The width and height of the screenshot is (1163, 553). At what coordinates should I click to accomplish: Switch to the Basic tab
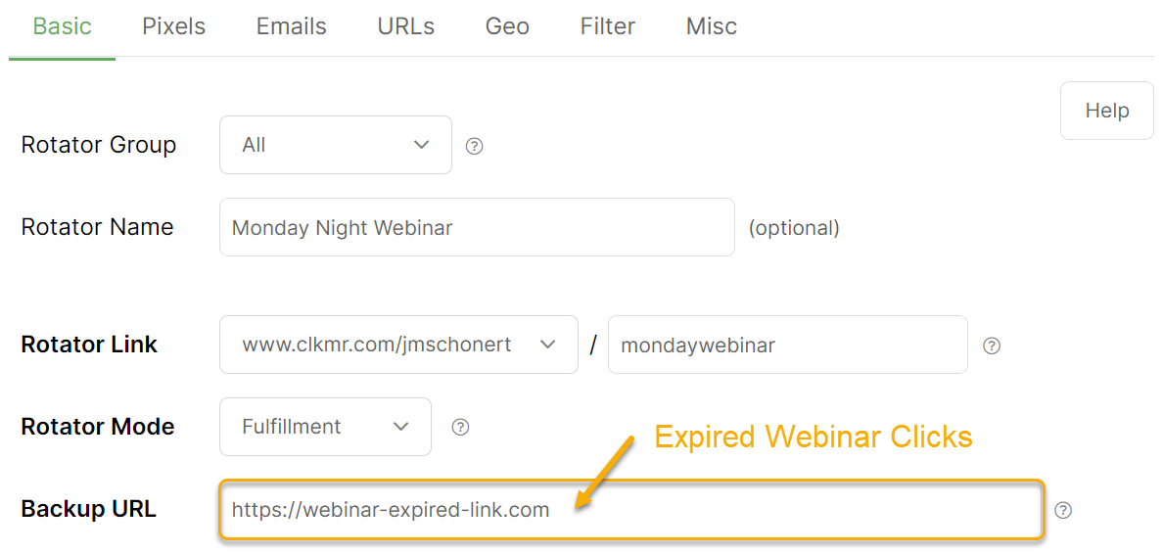[62, 26]
